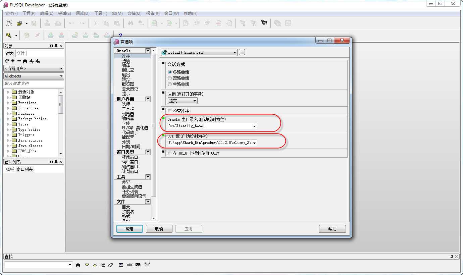The height and width of the screenshot is (275, 463).
Task: Click the 确定 button
Action: [x=130, y=229]
